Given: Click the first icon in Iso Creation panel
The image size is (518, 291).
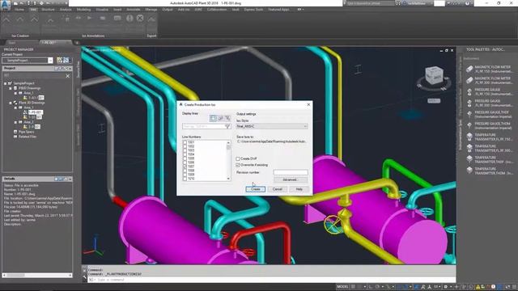Looking at the screenshot, I should (6, 19).
